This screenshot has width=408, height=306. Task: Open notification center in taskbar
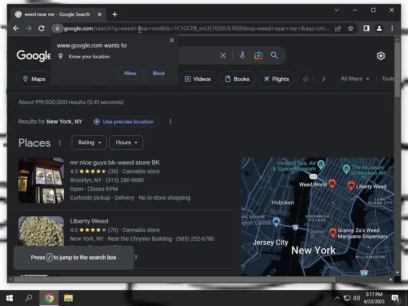(395, 298)
